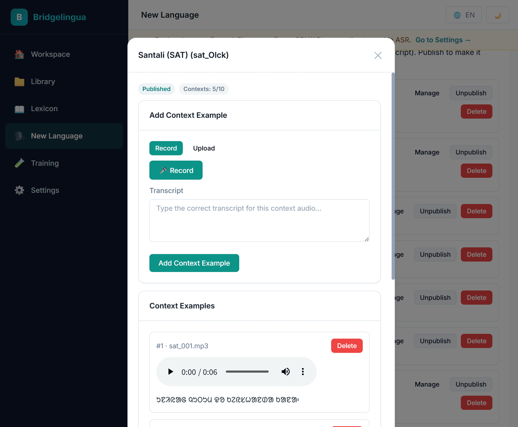
Task: Open the EN language selector
Action: (x=464, y=15)
